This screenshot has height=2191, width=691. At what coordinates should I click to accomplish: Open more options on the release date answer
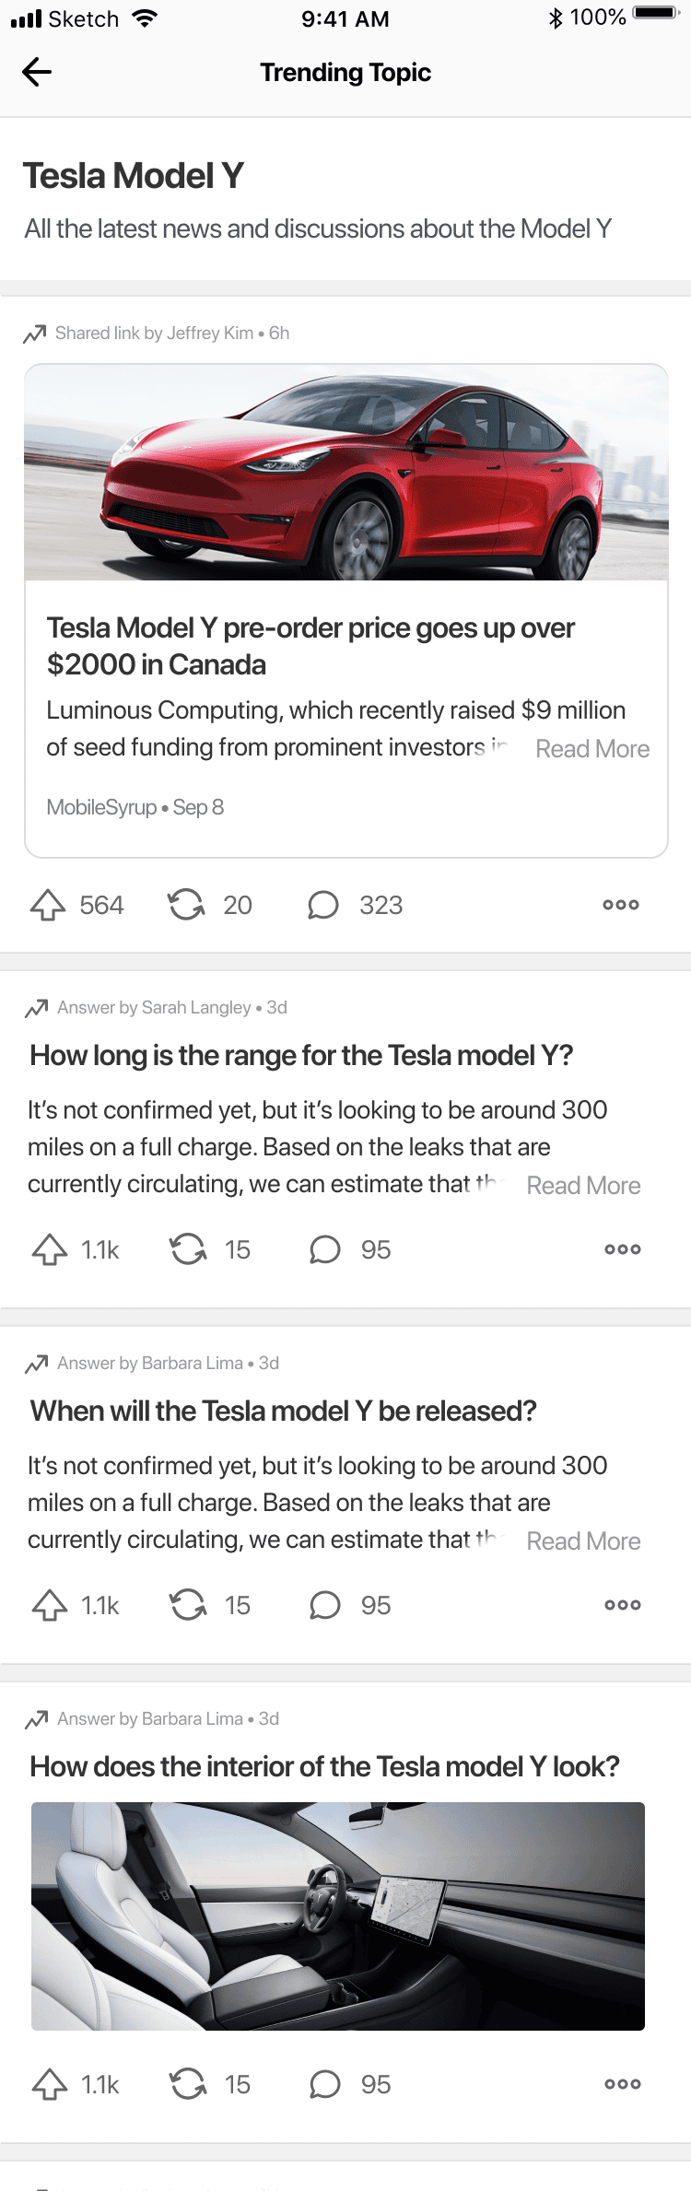(623, 1605)
